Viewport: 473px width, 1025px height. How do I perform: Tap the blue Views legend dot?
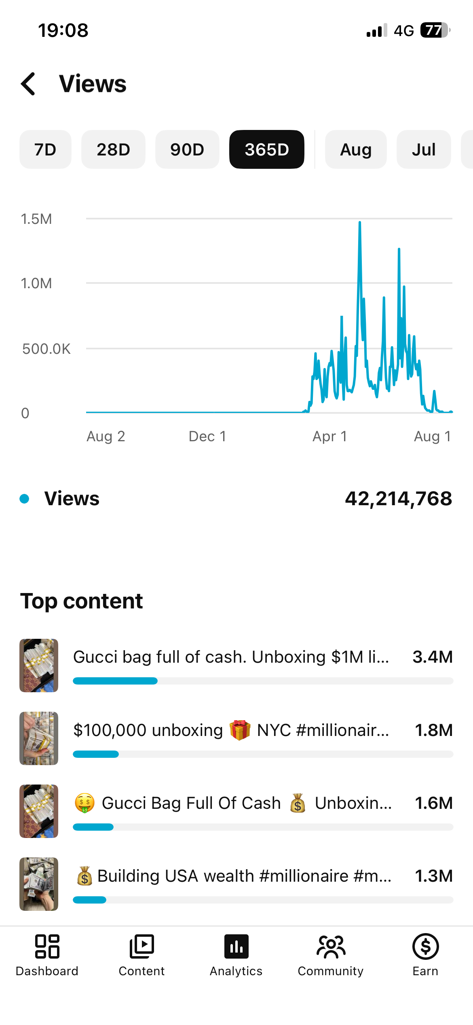pos(24,499)
